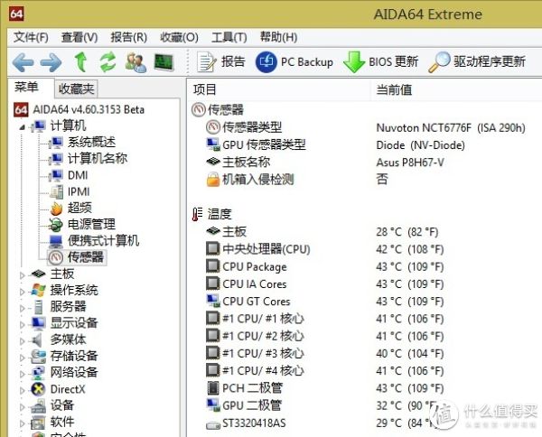
Task: Select the GPU 二极管 row
Action: coord(366,405)
